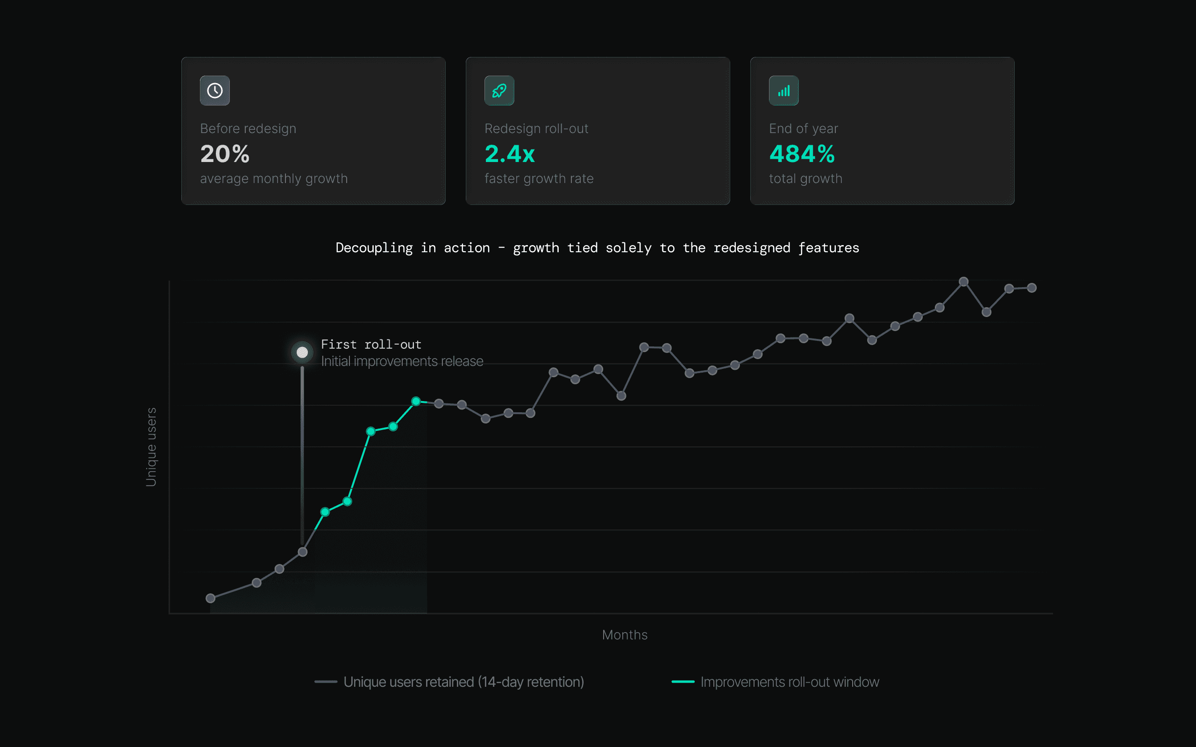Click the gray data point below the roll-out line
The height and width of the screenshot is (747, 1196).
[x=302, y=552]
